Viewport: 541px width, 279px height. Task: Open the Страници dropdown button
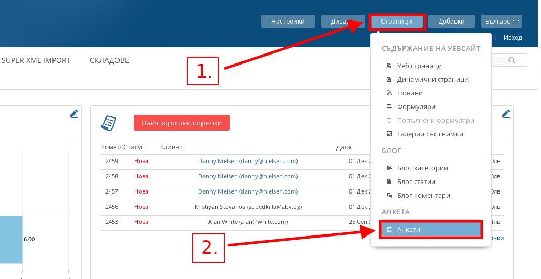pos(397,22)
